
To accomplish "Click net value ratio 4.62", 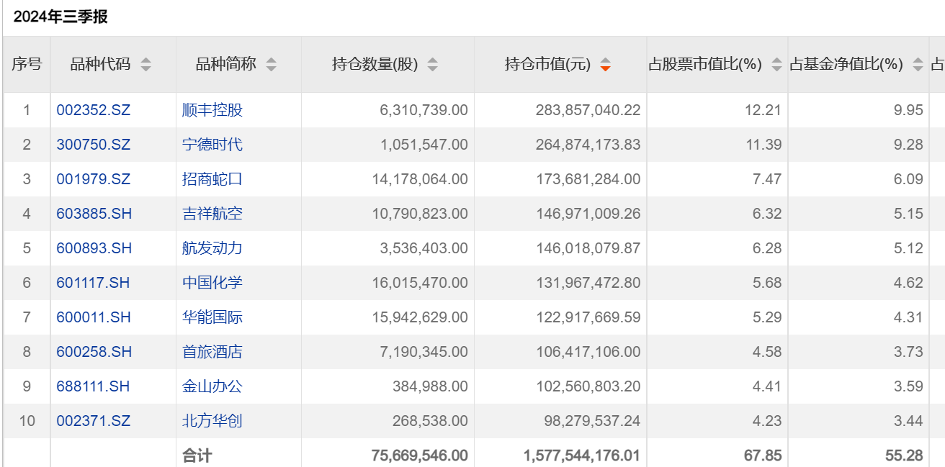I will (908, 283).
